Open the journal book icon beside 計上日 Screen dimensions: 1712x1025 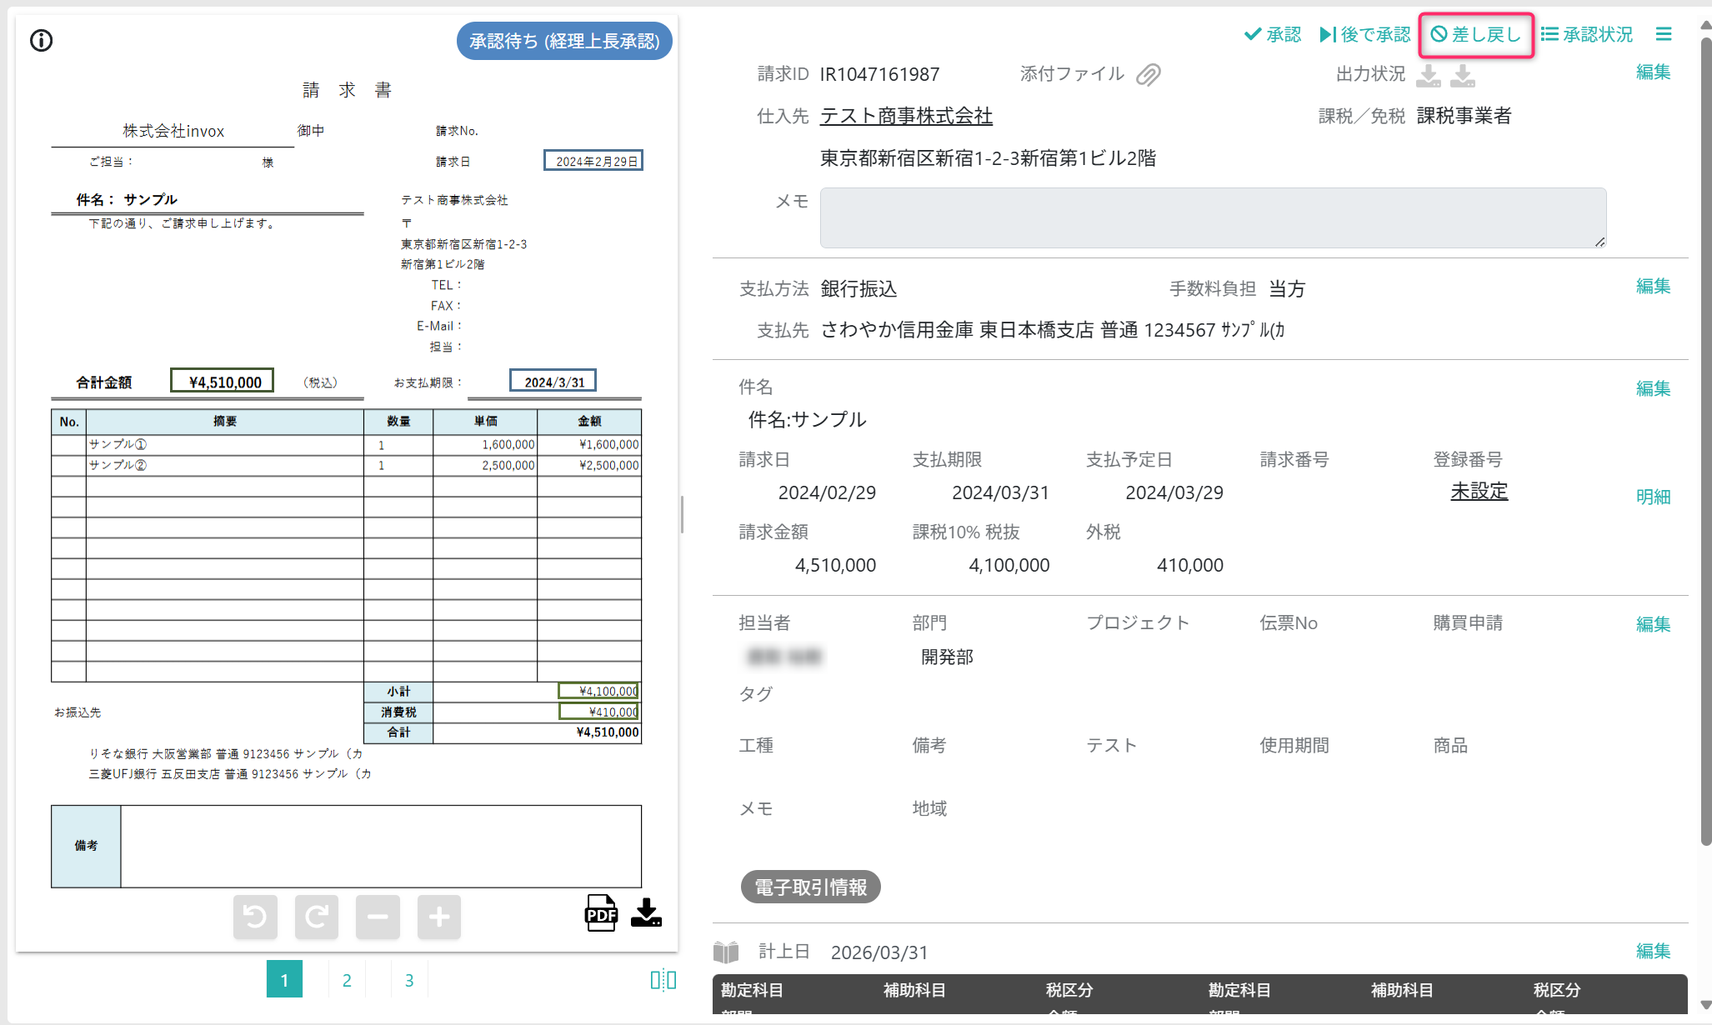pyautogui.click(x=726, y=952)
